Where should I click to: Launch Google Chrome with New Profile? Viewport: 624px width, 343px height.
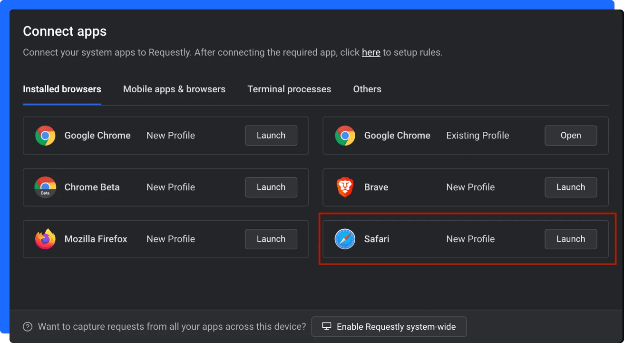[x=271, y=136]
